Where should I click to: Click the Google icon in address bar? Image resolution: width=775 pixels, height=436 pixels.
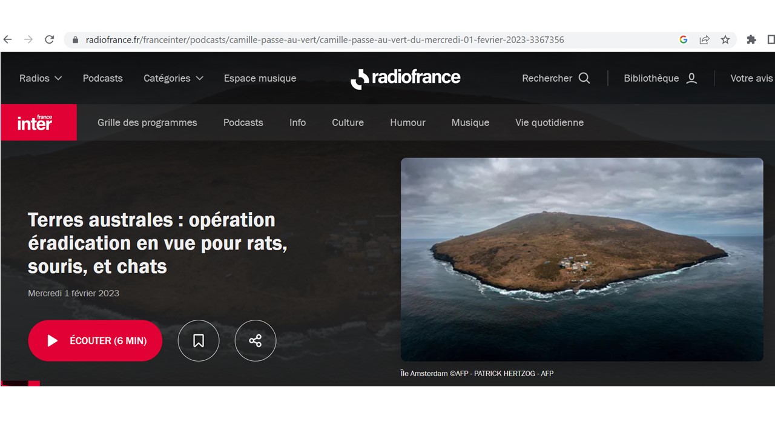[x=684, y=39]
